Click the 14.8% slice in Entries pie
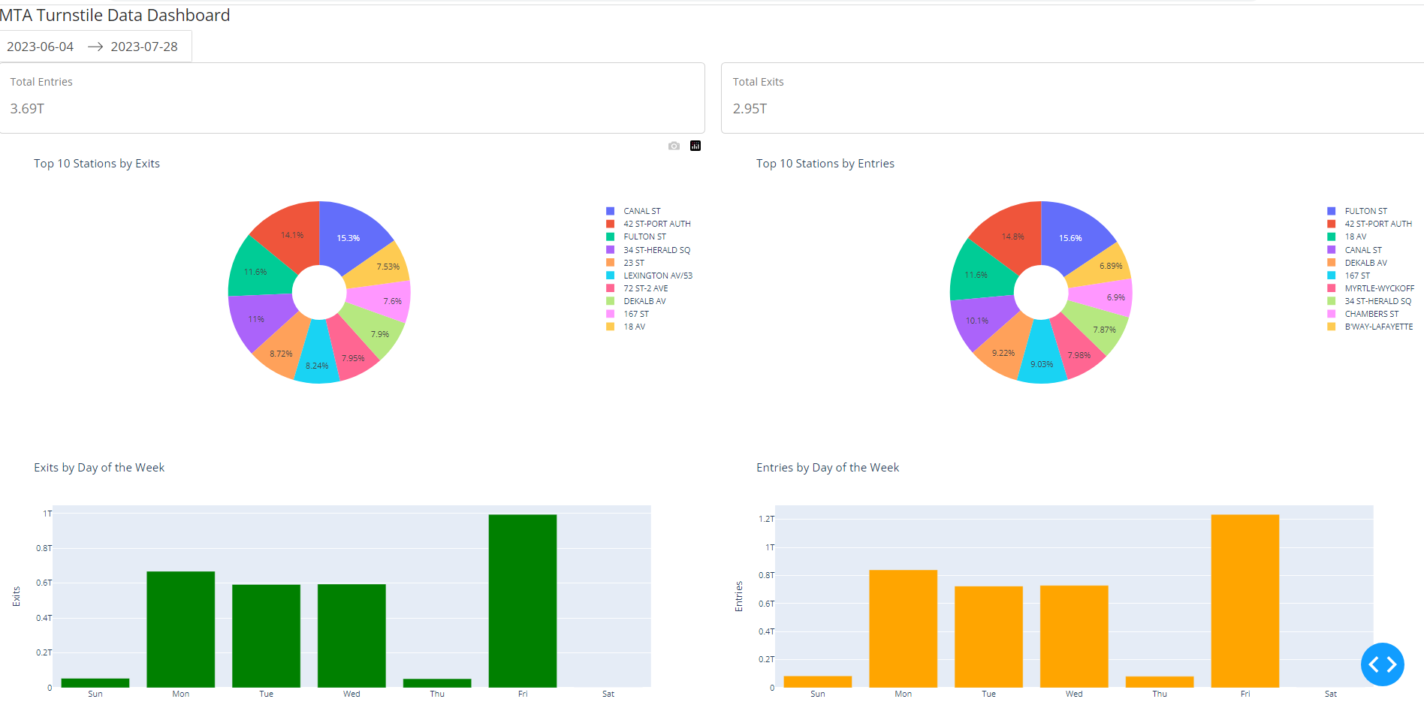 [1014, 235]
